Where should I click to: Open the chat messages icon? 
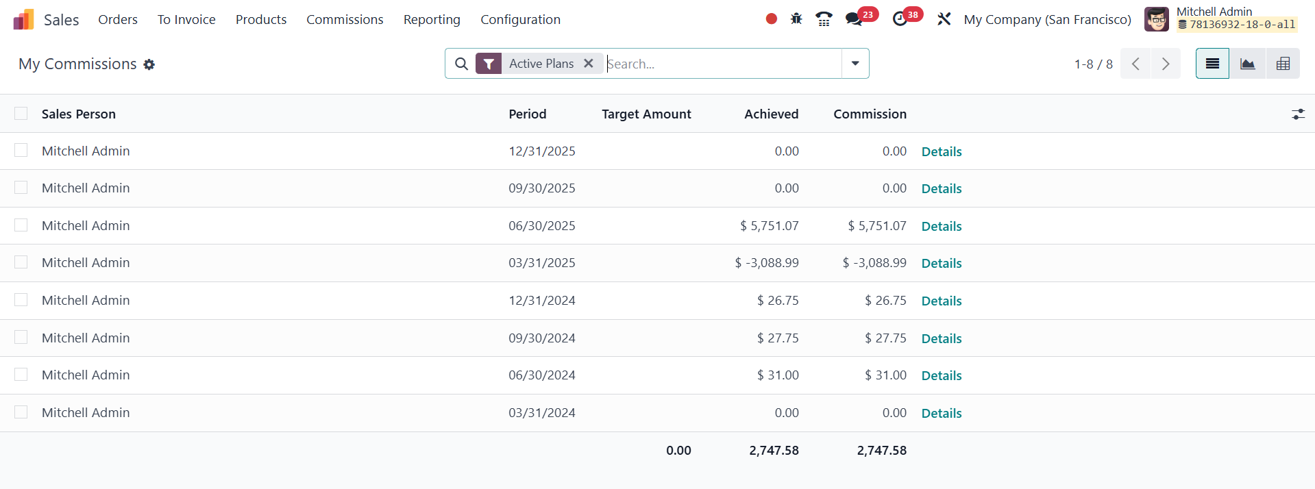click(x=854, y=19)
